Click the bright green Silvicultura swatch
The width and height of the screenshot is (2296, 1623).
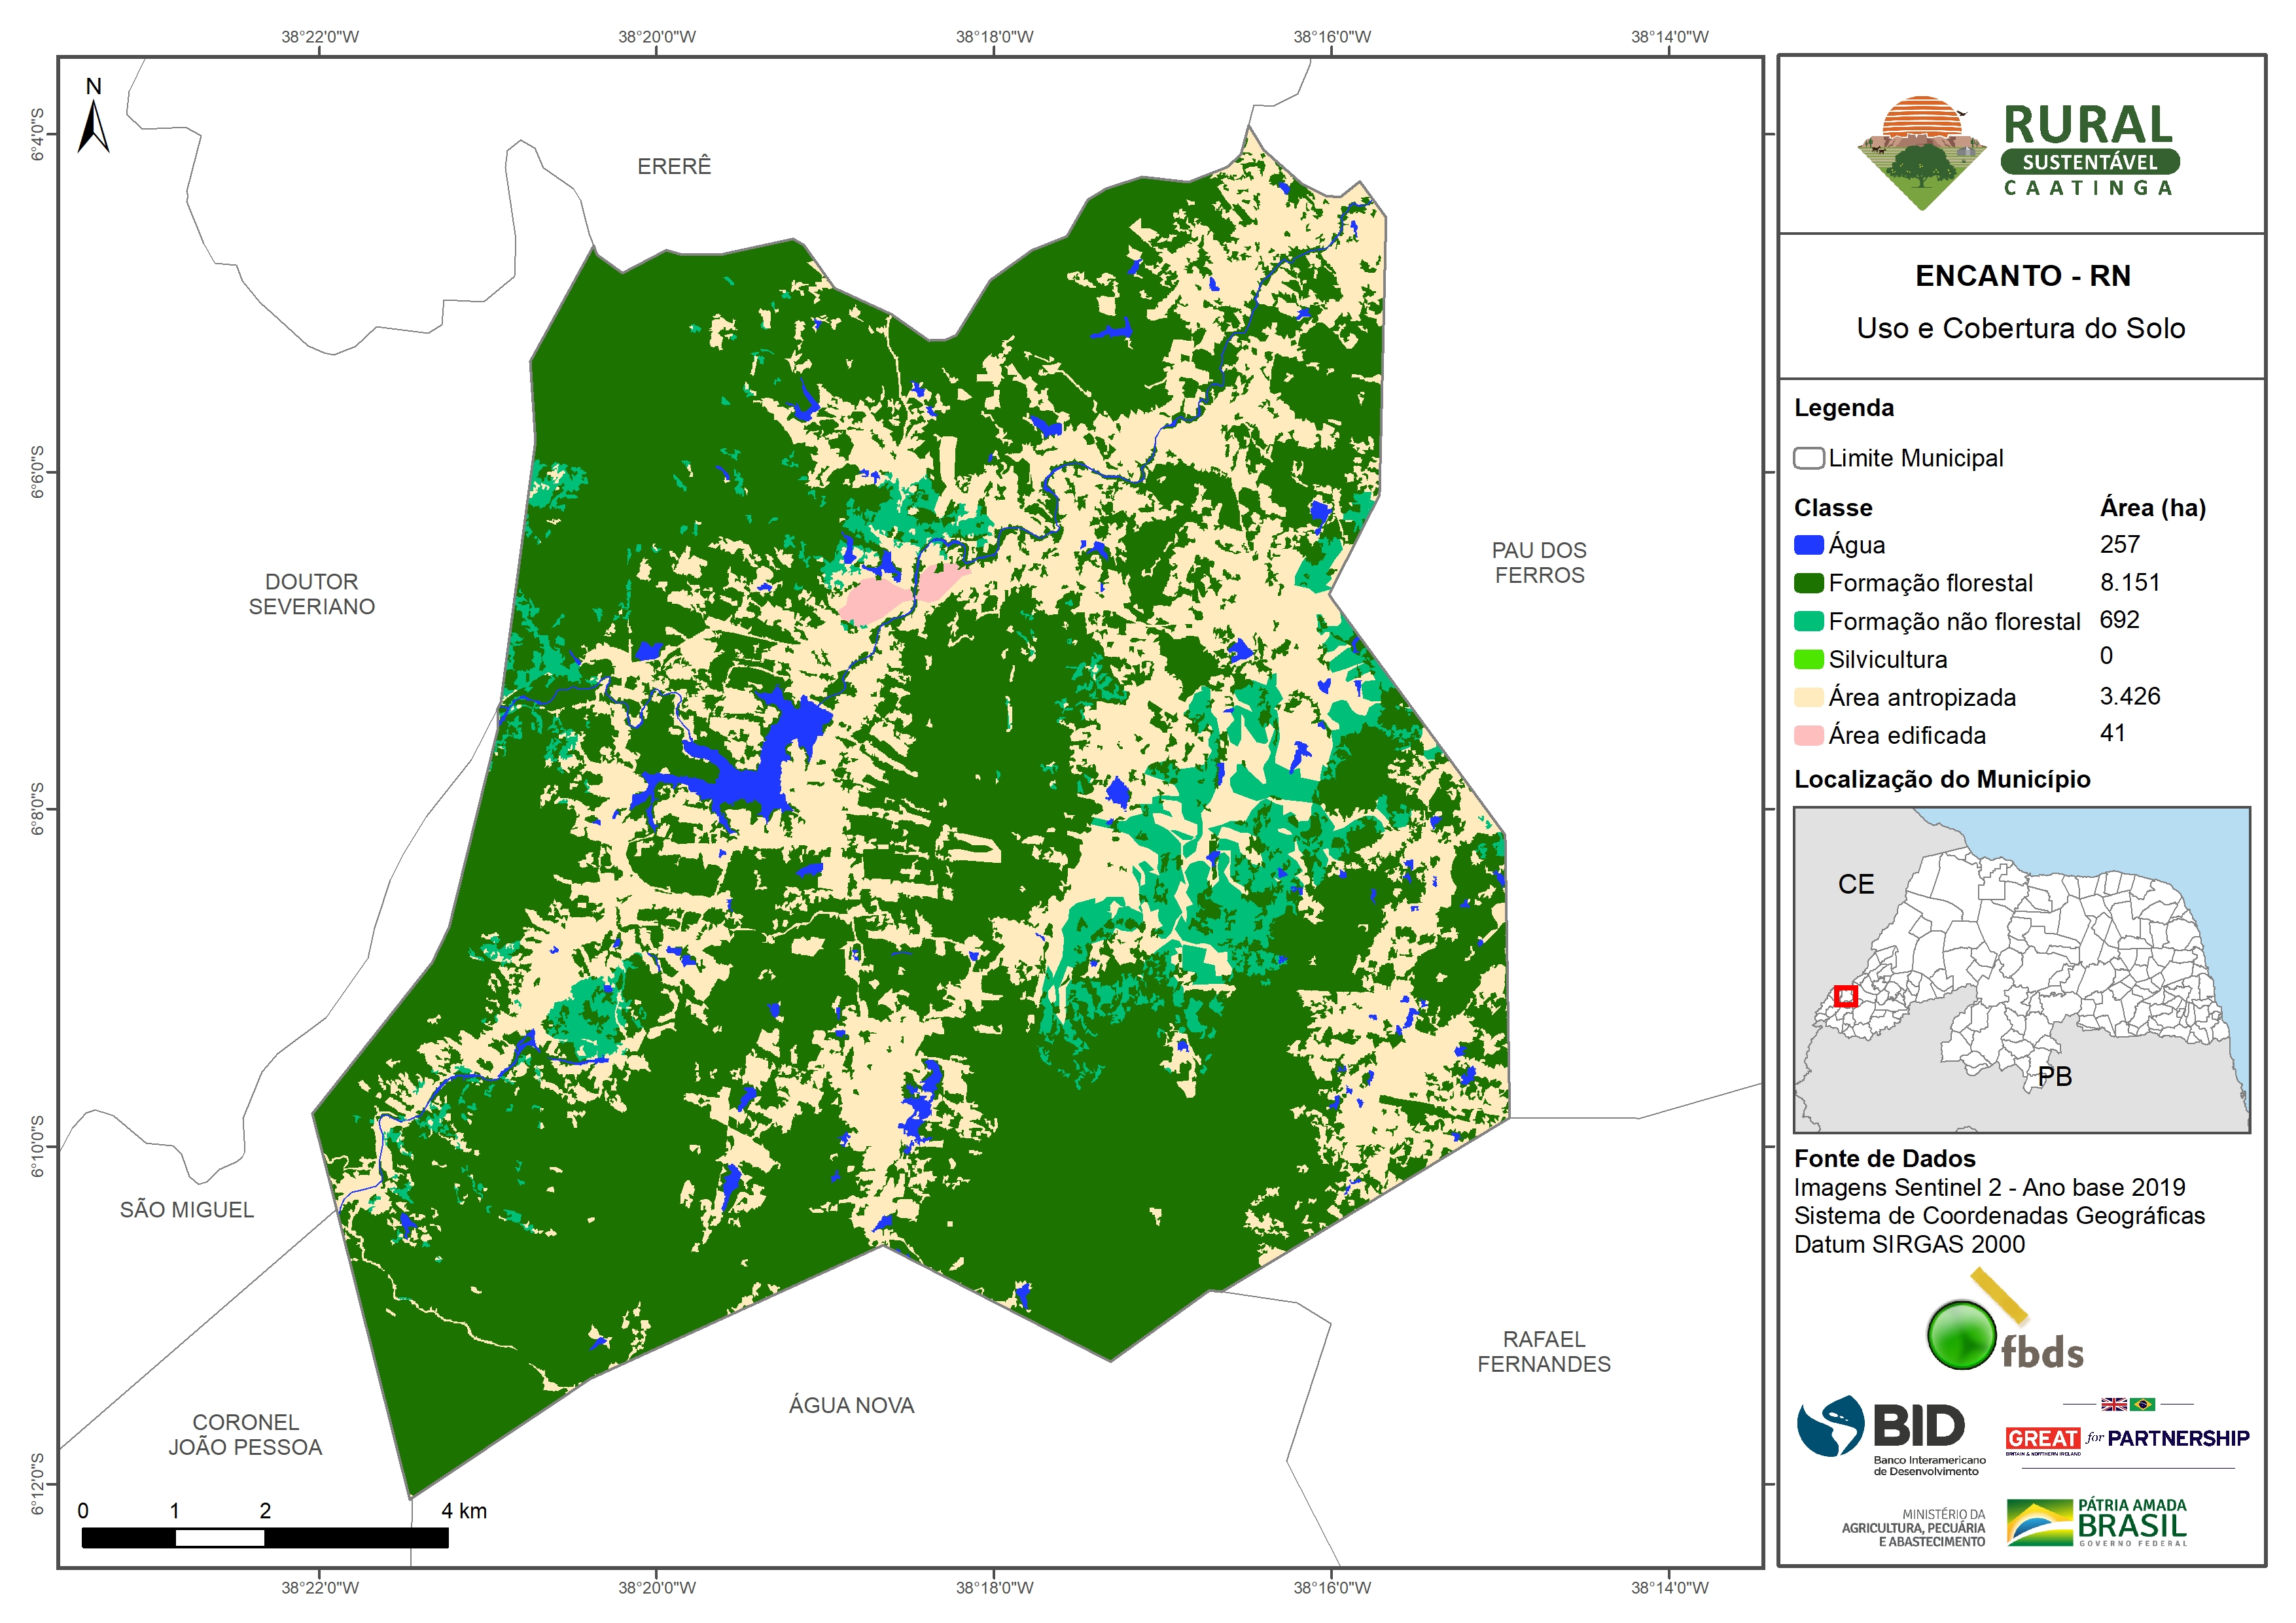tap(1808, 659)
